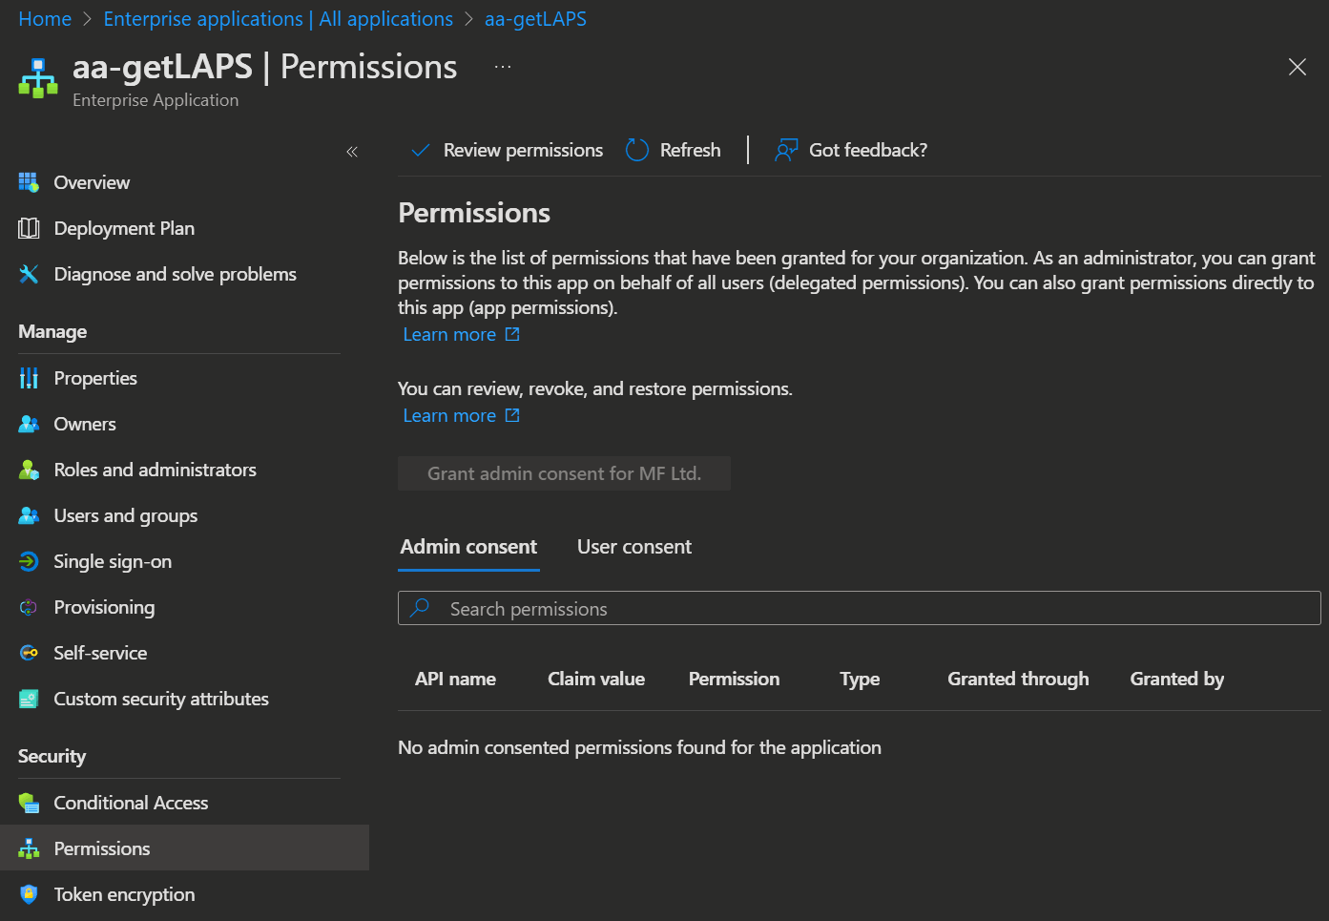The width and height of the screenshot is (1329, 921).
Task: Click the Overview icon in sidebar
Action: (29, 182)
